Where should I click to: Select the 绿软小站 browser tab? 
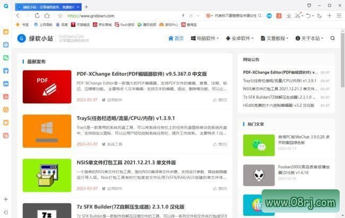click(x=48, y=7)
